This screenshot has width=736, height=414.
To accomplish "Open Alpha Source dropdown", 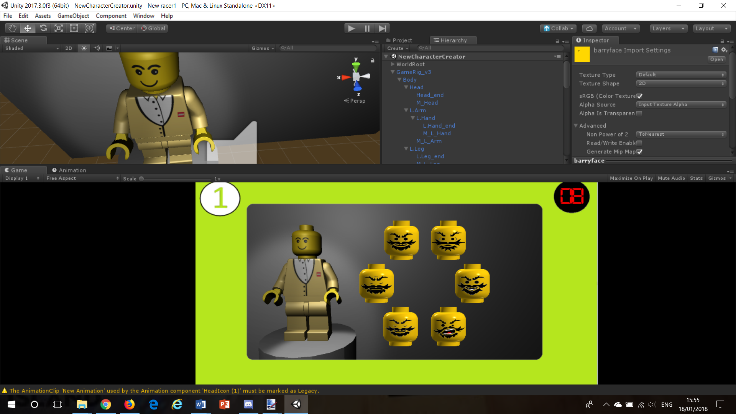I will click(x=681, y=104).
